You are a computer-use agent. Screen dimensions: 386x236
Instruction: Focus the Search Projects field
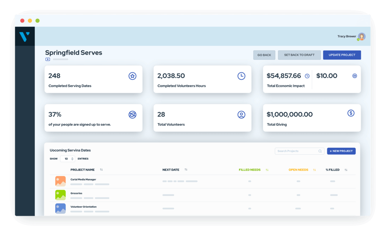click(299, 151)
